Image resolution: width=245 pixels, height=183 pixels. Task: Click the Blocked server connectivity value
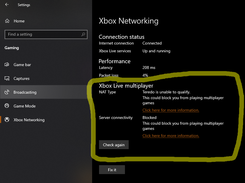tap(149, 117)
